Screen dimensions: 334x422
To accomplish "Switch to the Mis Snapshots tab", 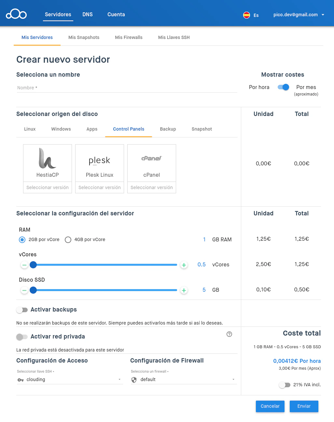I will 84,37.
